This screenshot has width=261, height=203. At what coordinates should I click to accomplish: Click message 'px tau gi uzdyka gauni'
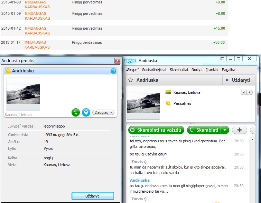149,154
